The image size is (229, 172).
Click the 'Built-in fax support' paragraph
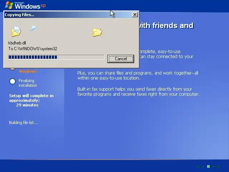point(138,92)
